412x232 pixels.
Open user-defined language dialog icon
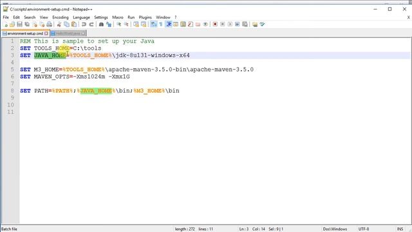[x=176, y=24]
